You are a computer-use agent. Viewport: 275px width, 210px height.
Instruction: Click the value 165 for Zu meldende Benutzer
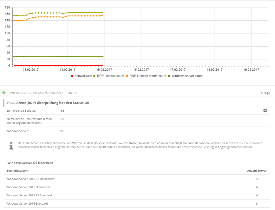pyautogui.click(x=62, y=111)
